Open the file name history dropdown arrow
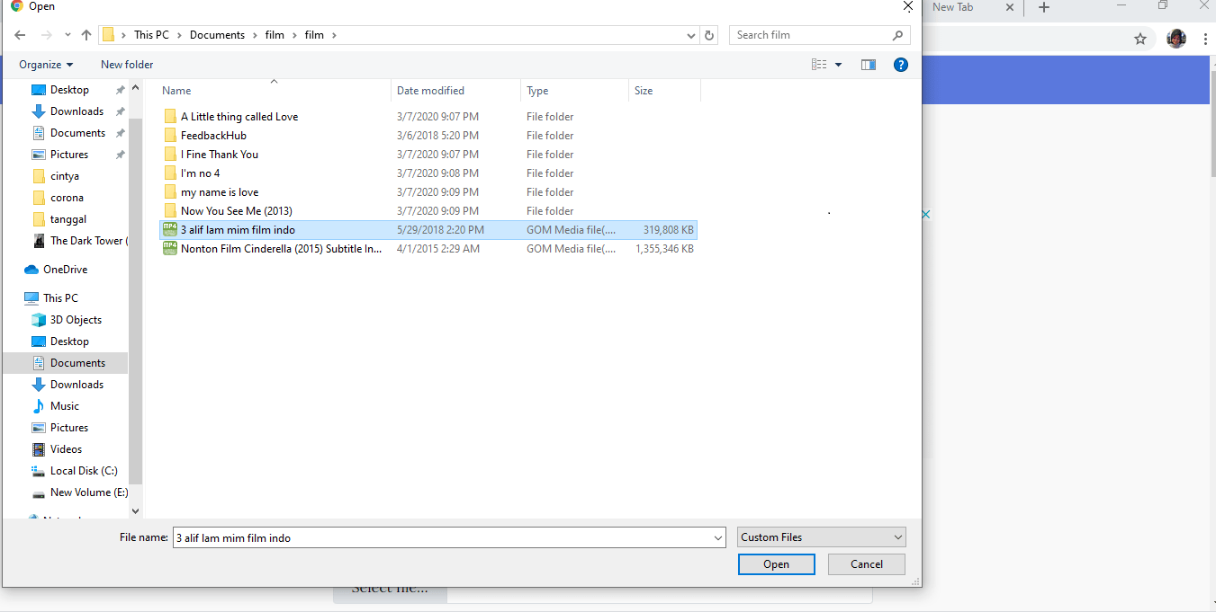This screenshot has width=1216, height=612. 717,537
